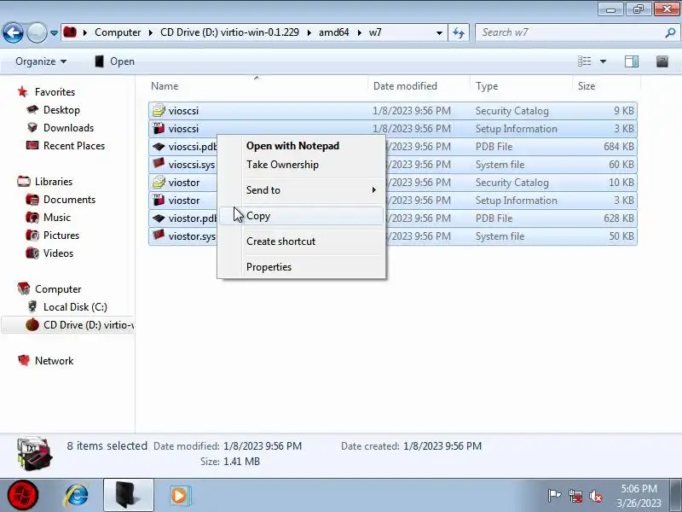Click amd64 in the address path
Screen dimensions: 682x512
[x=333, y=32]
